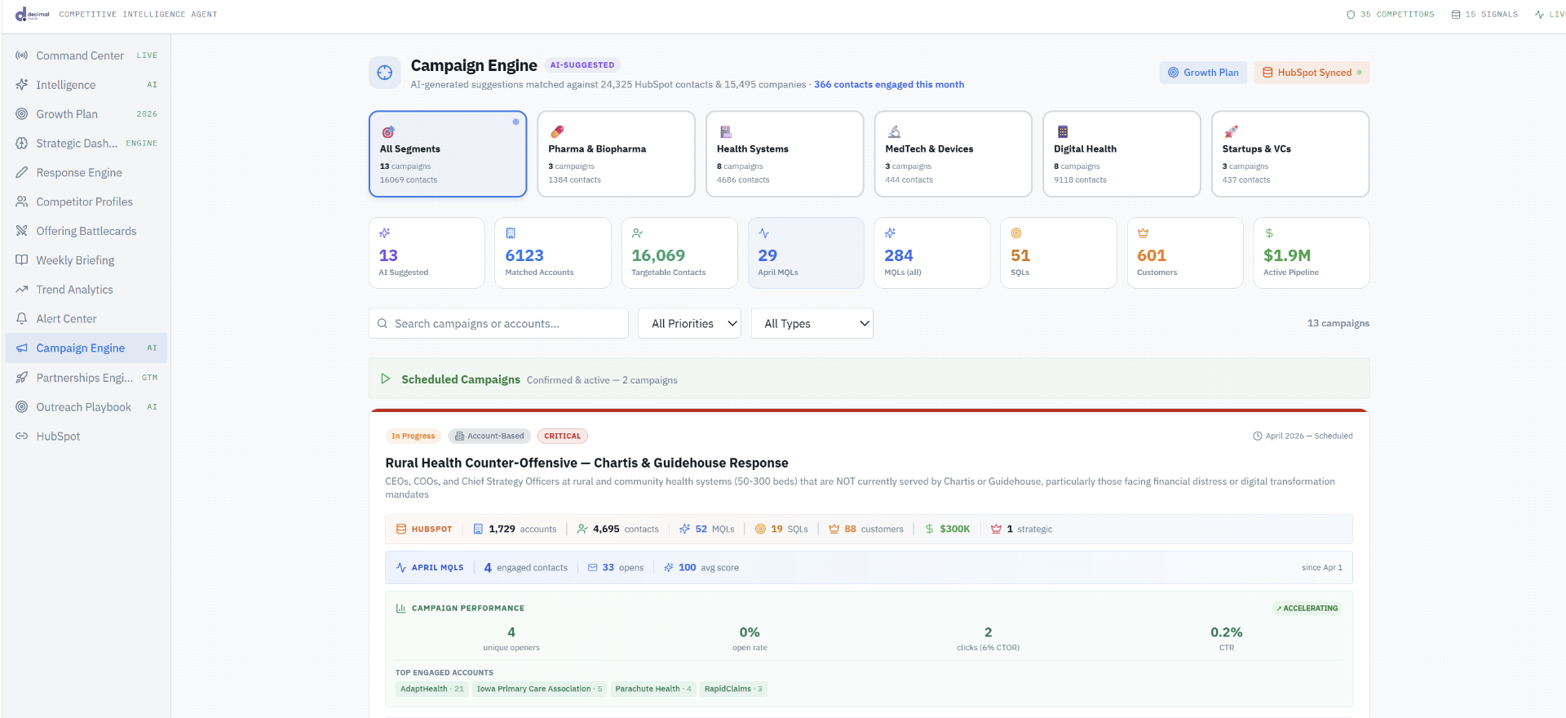Select the All Segments tab card

click(448, 154)
